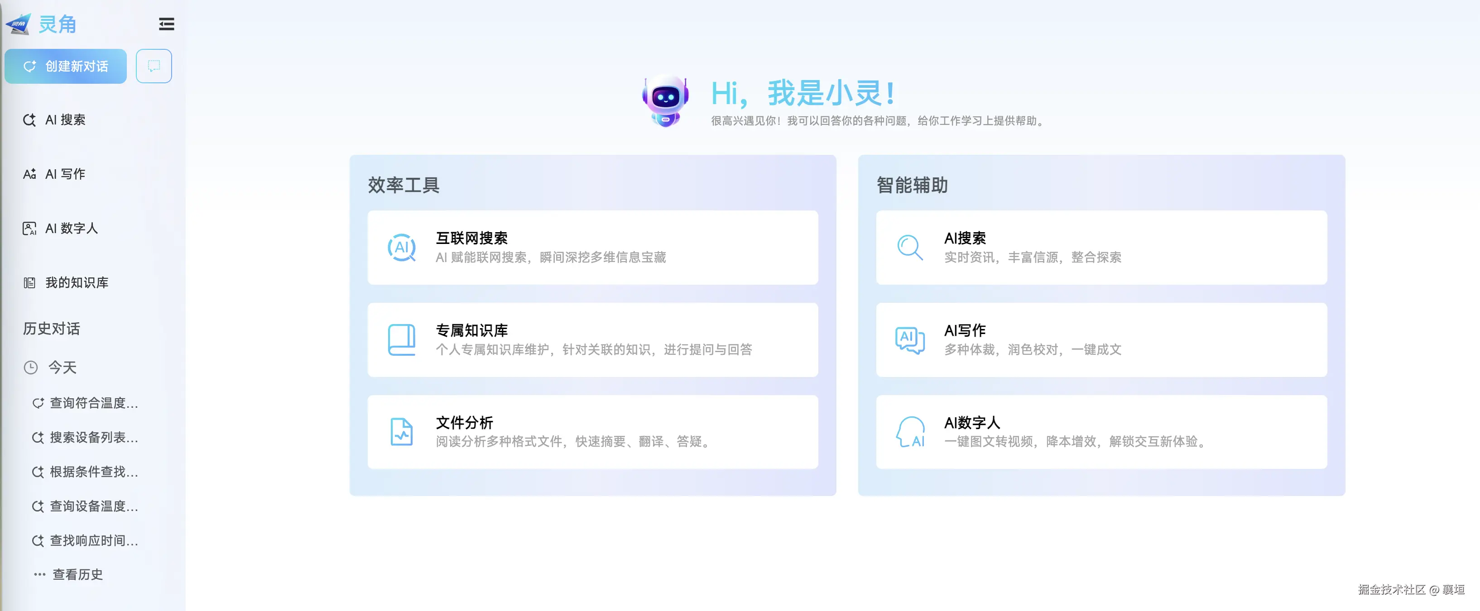Expand the 今天 history group
This screenshot has width=1480, height=611.
coord(62,368)
